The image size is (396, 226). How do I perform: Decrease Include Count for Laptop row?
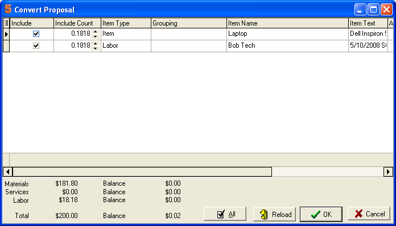(95, 36)
